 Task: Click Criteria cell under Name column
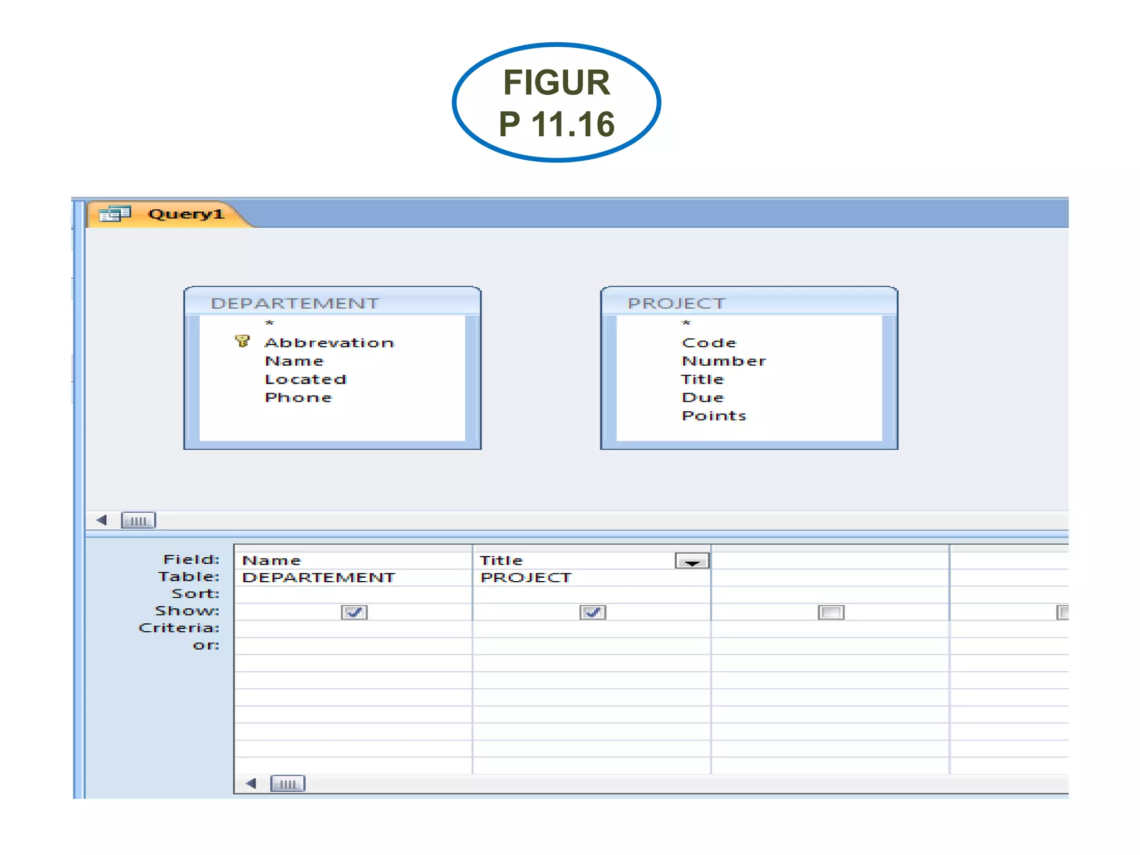pos(353,629)
